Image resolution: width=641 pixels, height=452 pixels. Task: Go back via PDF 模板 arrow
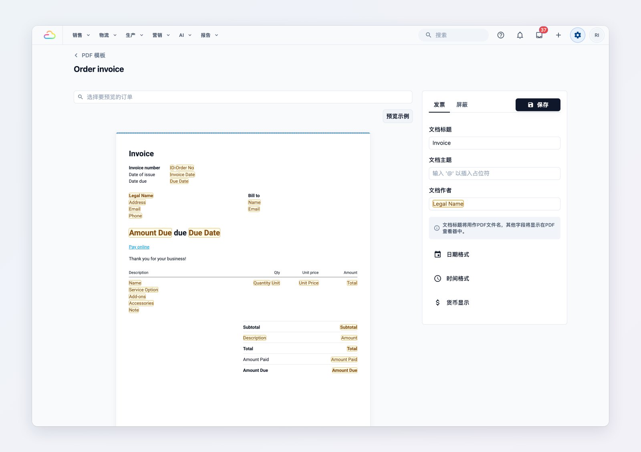[x=90, y=55]
